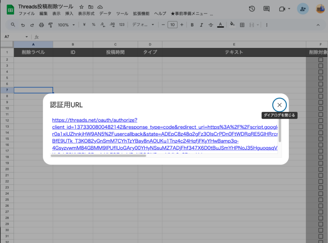Decrease decimal places
The width and height of the screenshot is (328, 243).
(x=103, y=25)
